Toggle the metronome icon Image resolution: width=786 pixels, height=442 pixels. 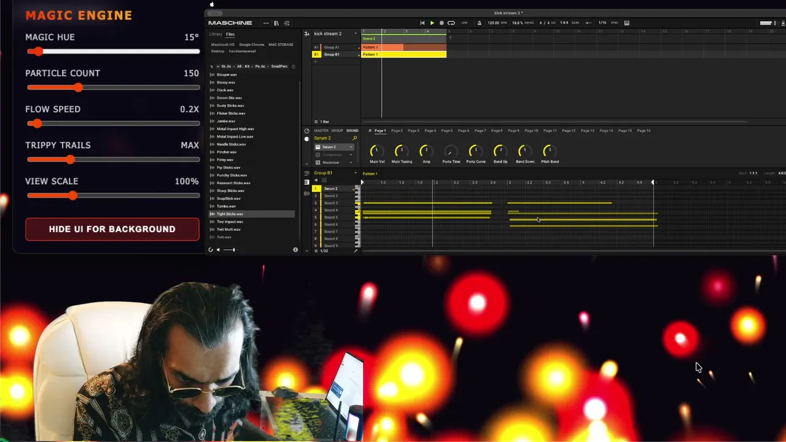click(x=480, y=23)
